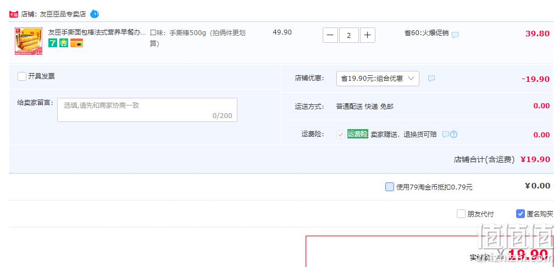Screen dimensions: 559x267
Task: Open the 友臣 shop name link
Action: pos(63,14)
